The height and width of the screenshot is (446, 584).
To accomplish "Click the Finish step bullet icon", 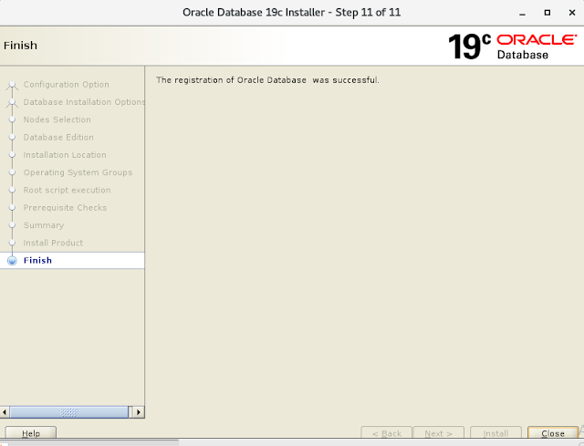I will click(12, 261).
